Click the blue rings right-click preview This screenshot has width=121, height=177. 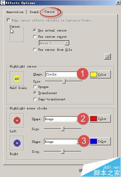(x=17, y=143)
